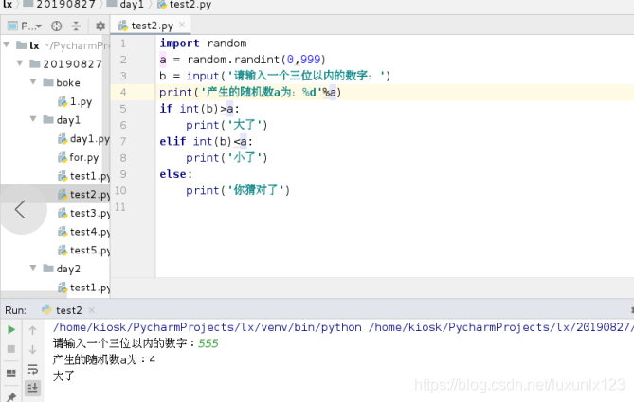Click the restore layout icon in run panel
Image resolution: width=634 pixels, height=402 pixels.
pyautogui.click(x=11, y=374)
